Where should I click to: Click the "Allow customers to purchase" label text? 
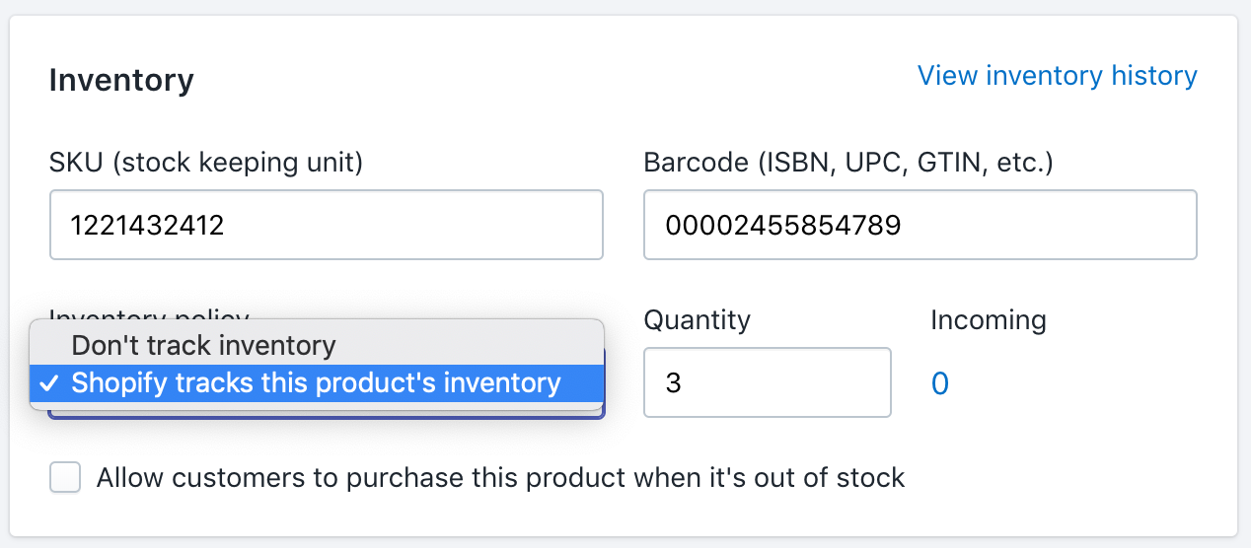[x=500, y=479]
